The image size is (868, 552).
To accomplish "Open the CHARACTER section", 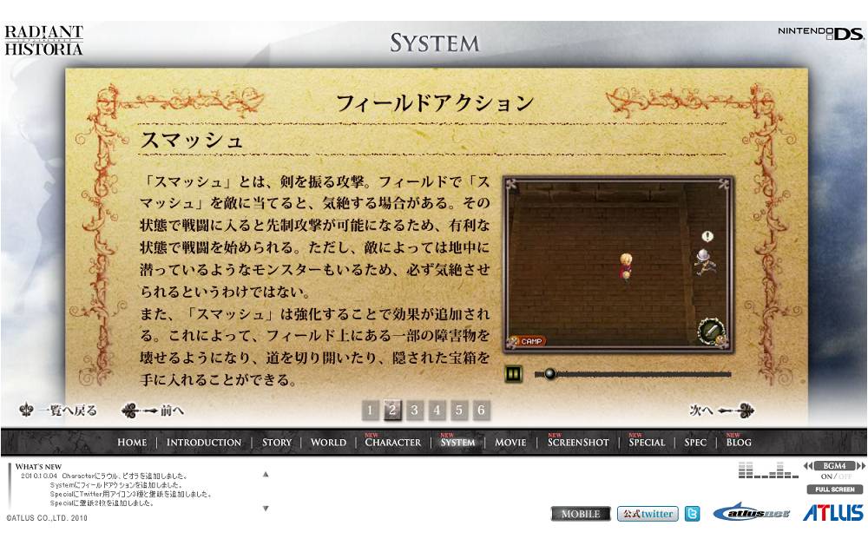I will tap(393, 443).
